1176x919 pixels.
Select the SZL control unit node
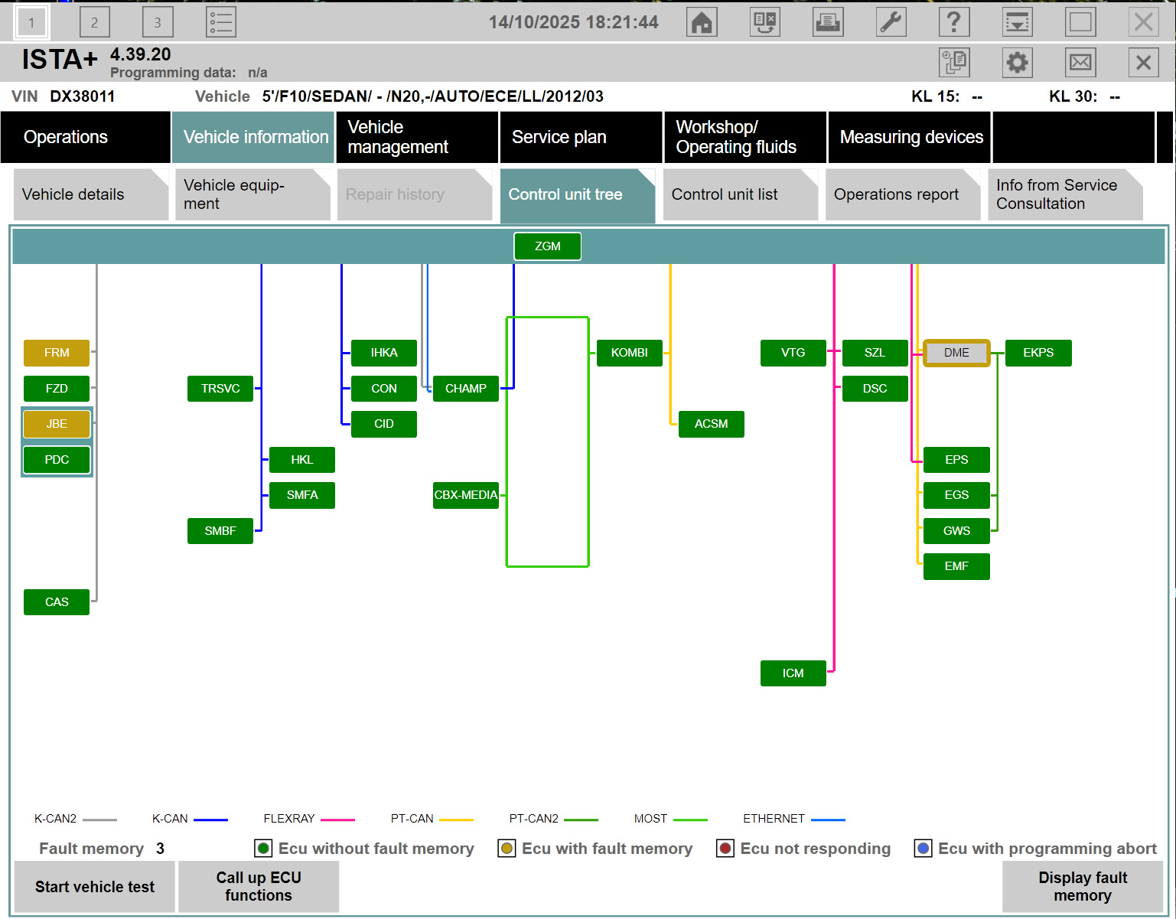click(875, 353)
